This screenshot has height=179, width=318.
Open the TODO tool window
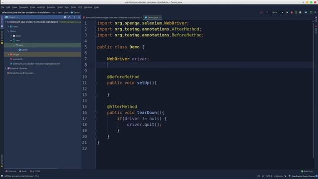tap(35, 171)
